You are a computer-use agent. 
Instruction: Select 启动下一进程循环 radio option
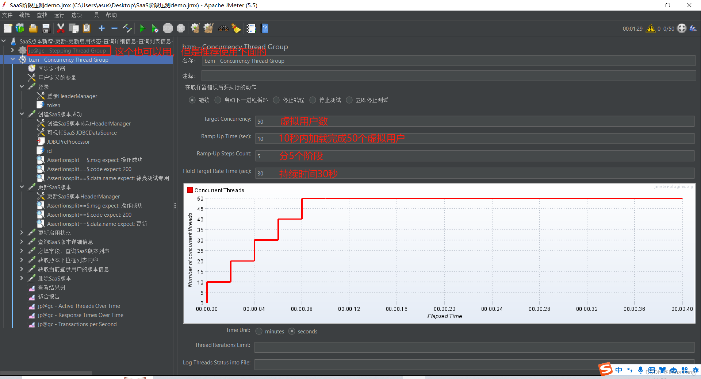[218, 100]
